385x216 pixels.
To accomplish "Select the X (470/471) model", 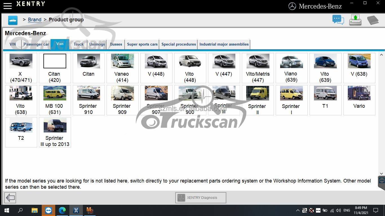I will [x=21, y=68].
